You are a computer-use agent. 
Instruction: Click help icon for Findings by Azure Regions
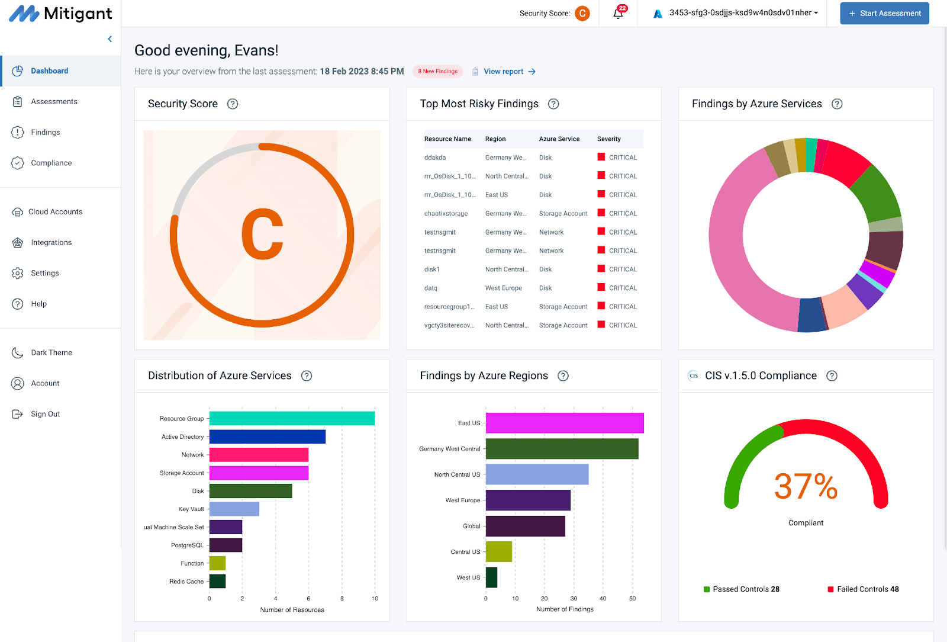coord(563,376)
